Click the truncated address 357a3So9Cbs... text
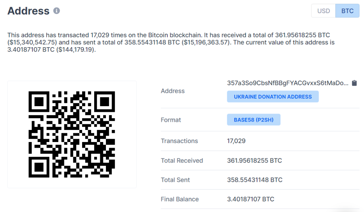 pos(288,83)
